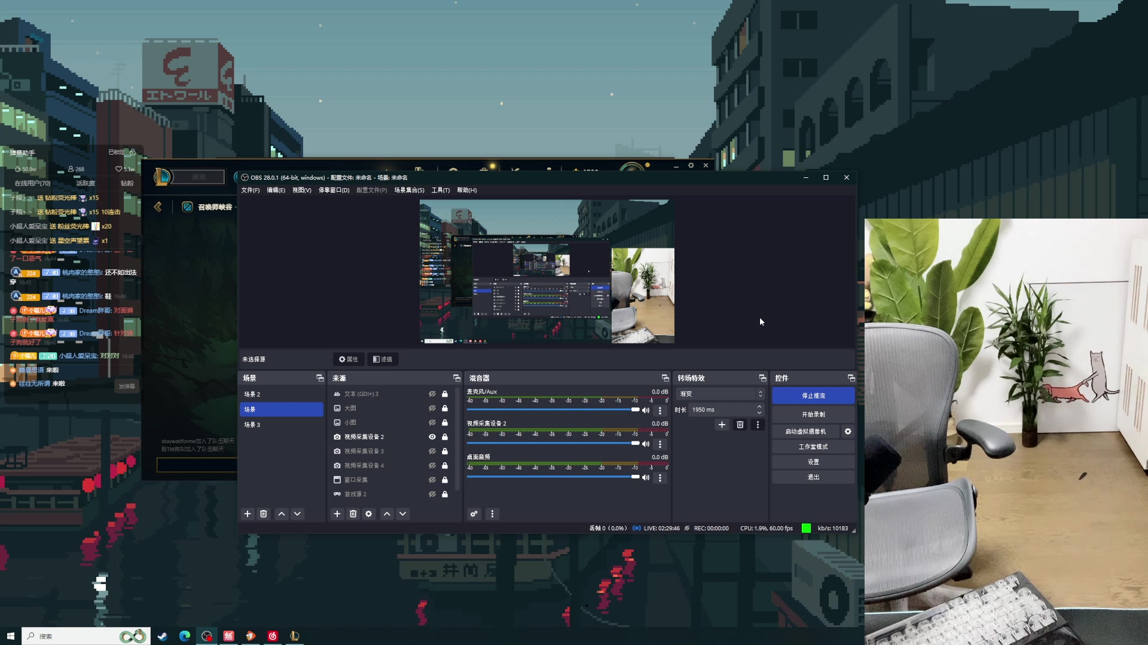
Task: Delete the selected scene with the trash icon in 场景 panel
Action: [x=263, y=514]
